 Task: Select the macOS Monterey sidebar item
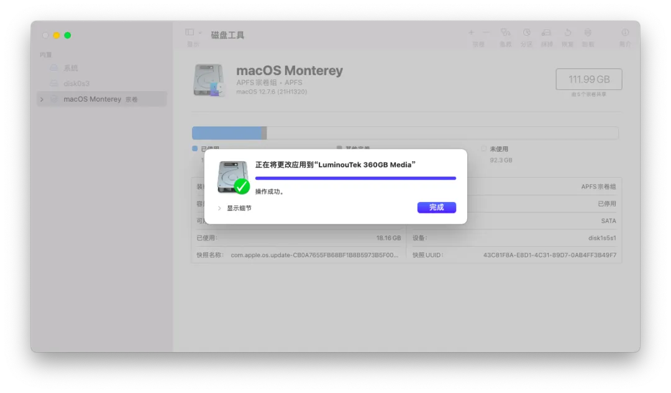click(x=102, y=99)
